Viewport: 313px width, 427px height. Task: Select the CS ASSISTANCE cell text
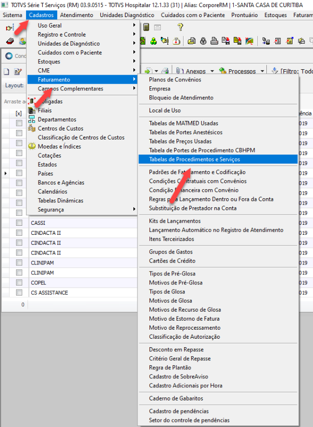49,293
